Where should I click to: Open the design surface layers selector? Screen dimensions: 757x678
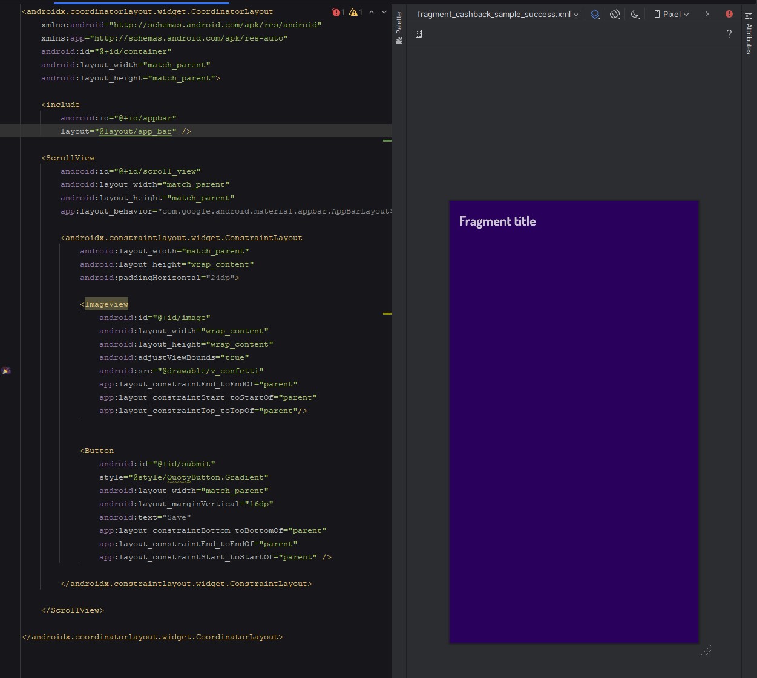tap(595, 15)
